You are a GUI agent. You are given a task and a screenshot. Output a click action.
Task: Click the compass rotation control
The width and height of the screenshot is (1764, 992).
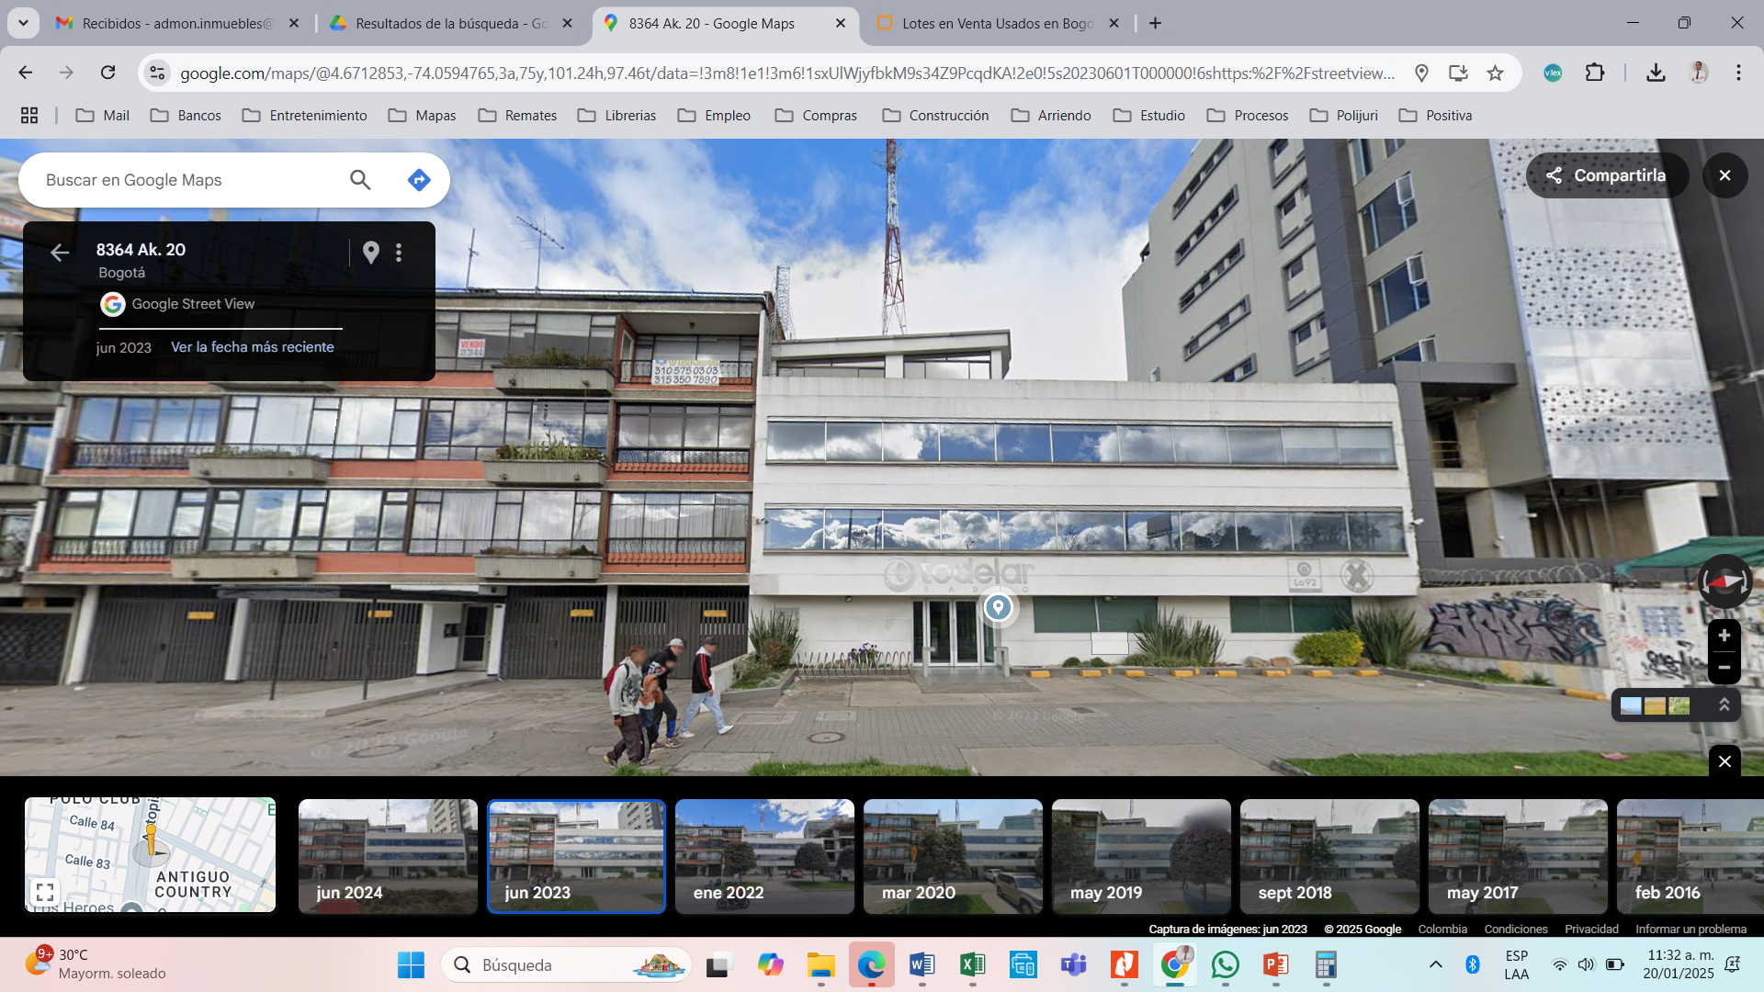(1724, 581)
